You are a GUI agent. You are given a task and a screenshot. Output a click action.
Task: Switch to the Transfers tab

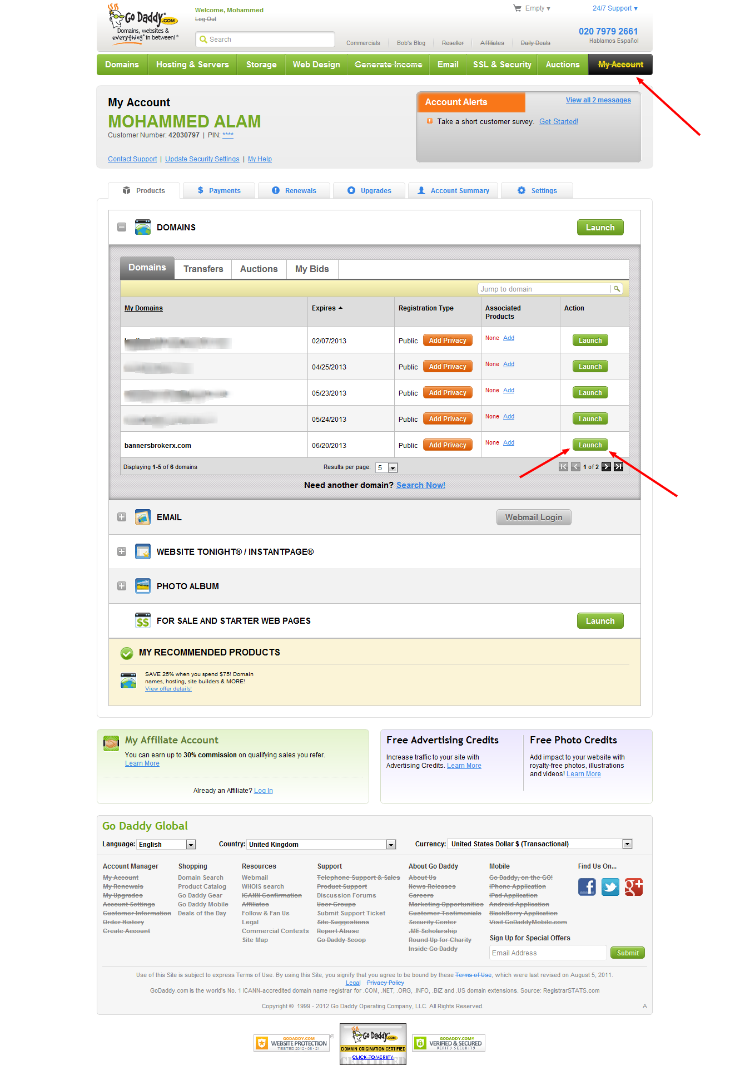click(203, 269)
